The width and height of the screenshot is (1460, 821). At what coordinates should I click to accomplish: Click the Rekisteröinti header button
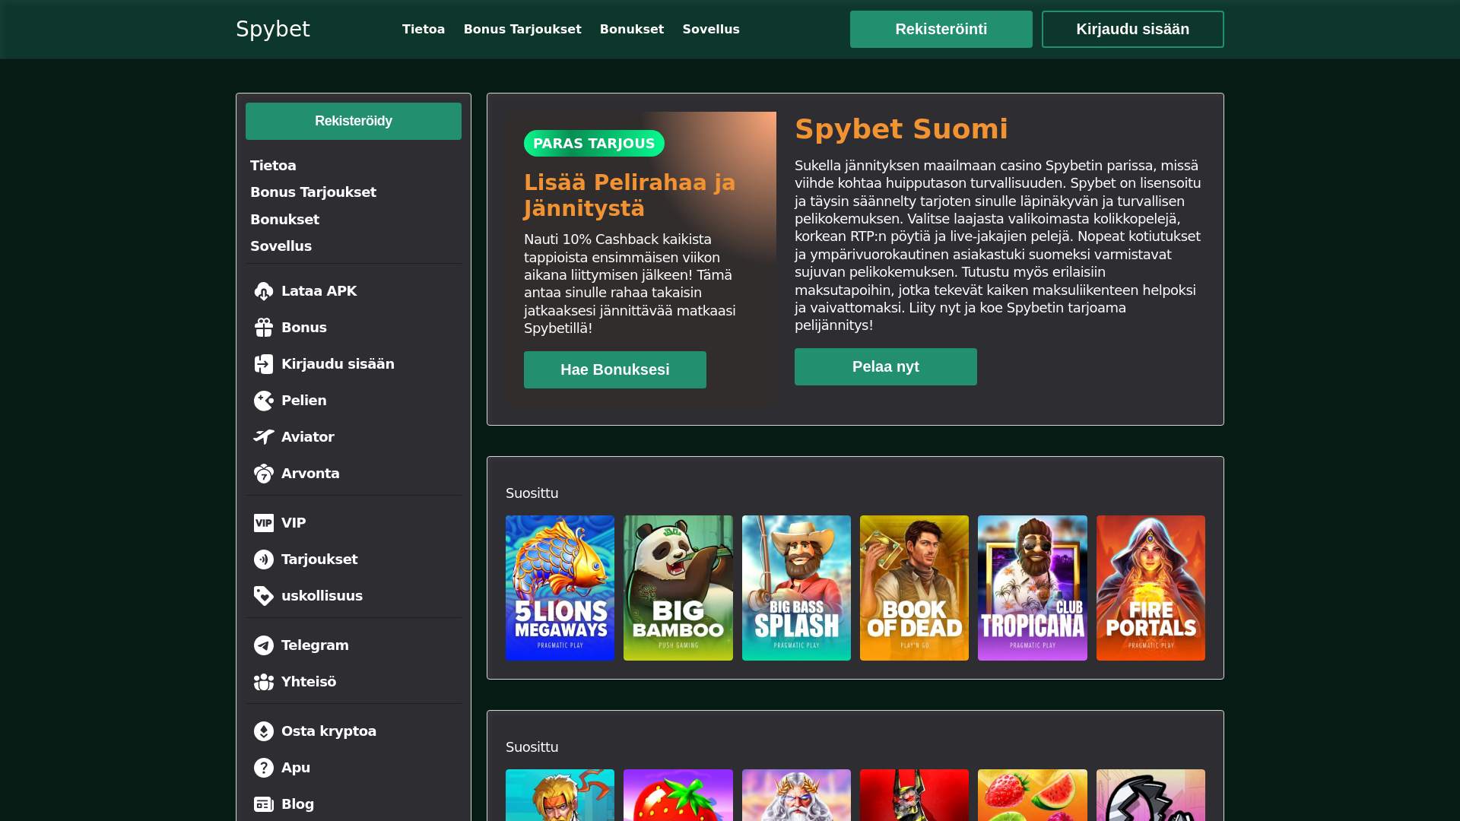(941, 29)
